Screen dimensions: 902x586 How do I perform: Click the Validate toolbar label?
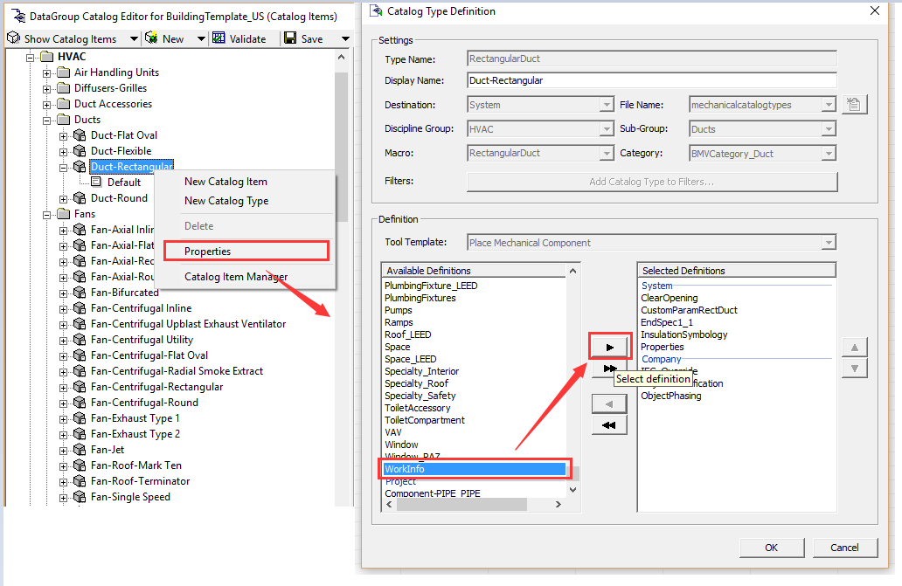coord(247,39)
